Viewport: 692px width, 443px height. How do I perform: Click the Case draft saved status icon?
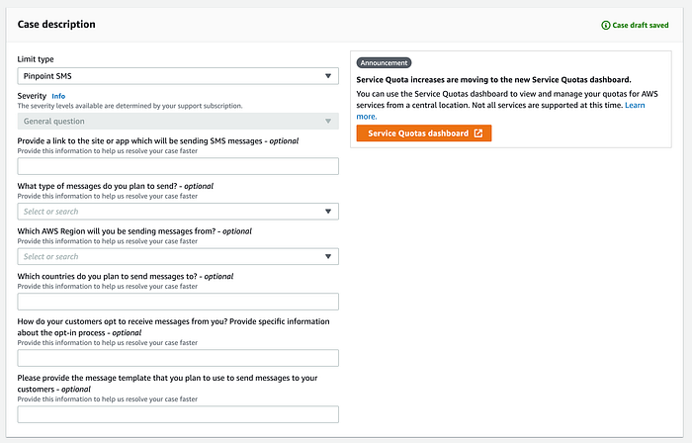pos(605,25)
